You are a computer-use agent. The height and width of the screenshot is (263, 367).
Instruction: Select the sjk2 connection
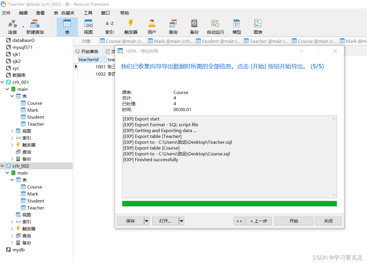(x=17, y=61)
